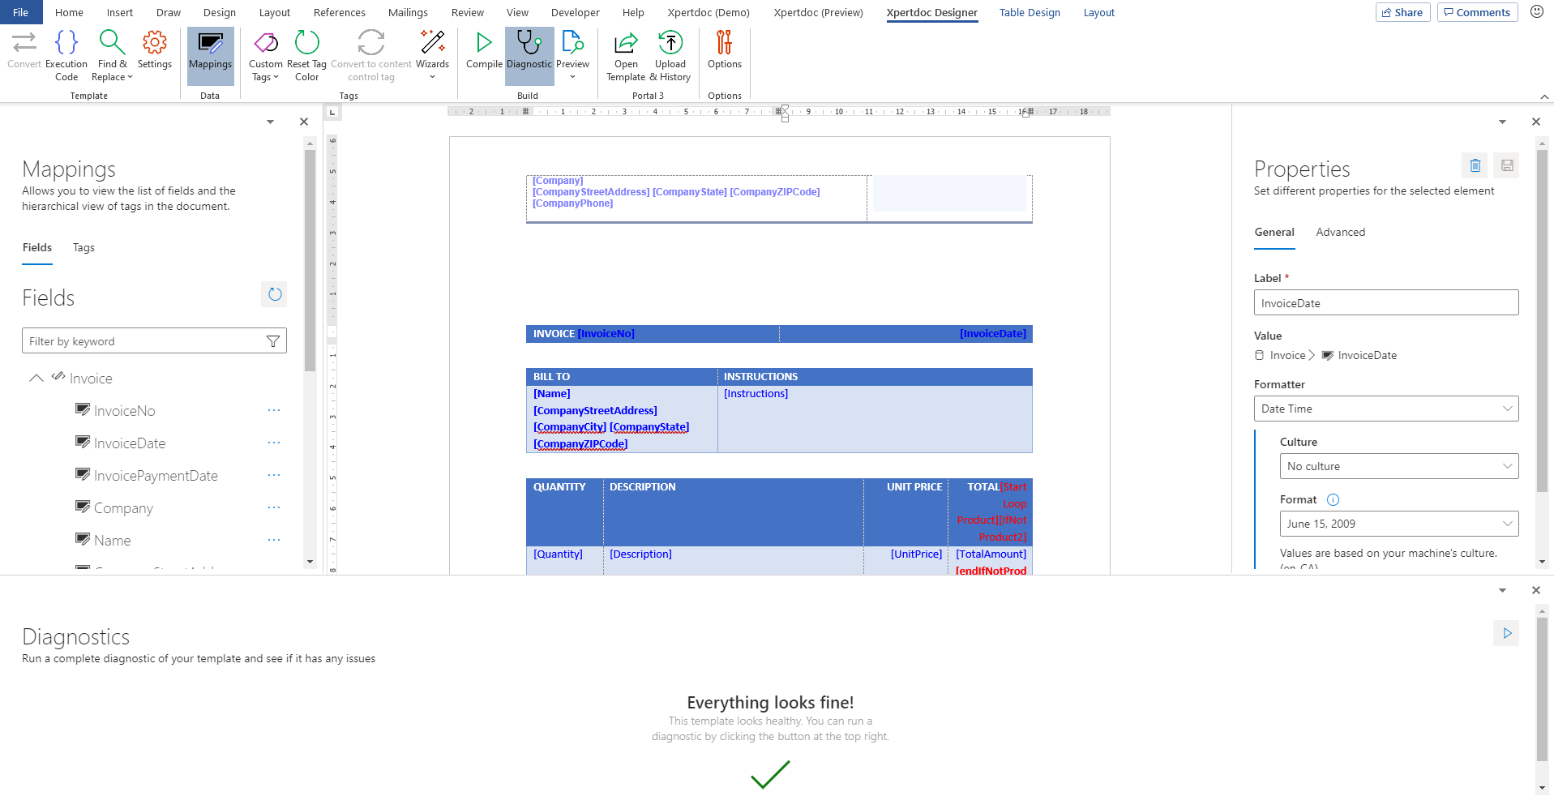Open more options for InvoiceDate field
This screenshot has width=1554, height=796.
click(274, 443)
